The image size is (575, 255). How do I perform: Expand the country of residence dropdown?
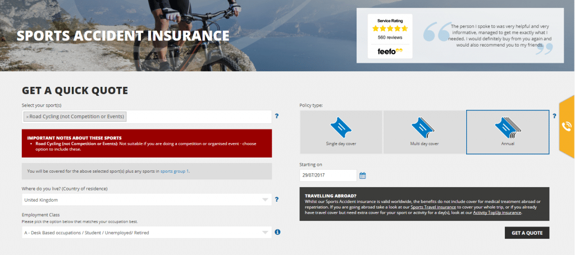pyautogui.click(x=147, y=200)
